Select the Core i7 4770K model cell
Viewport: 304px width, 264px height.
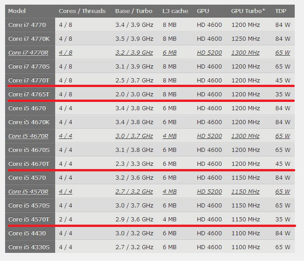pos(29,39)
